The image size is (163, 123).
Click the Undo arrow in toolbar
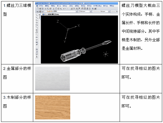pos(64,9)
